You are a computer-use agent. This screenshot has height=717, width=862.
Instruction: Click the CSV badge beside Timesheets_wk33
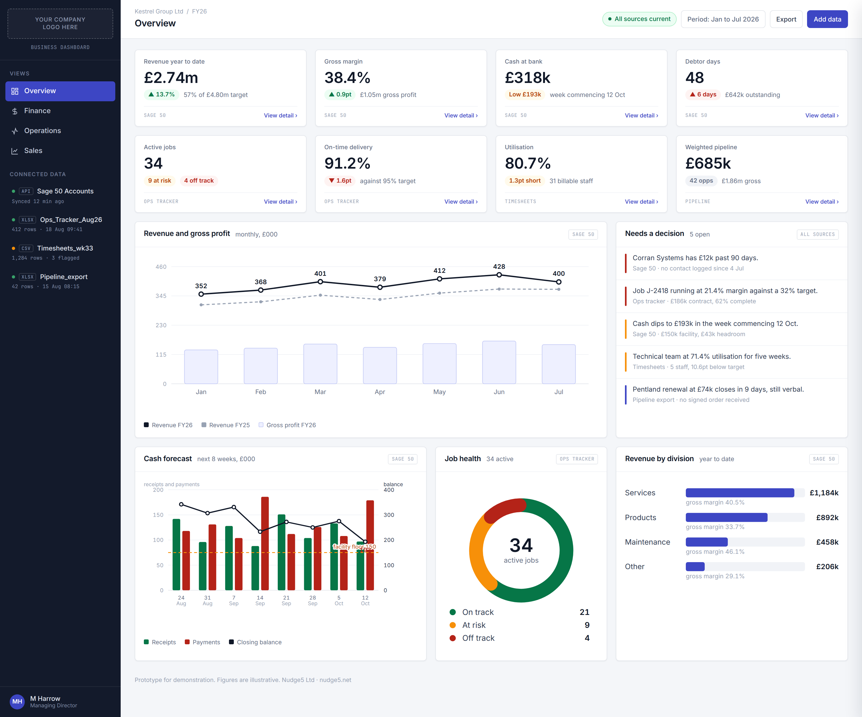tap(26, 248)
